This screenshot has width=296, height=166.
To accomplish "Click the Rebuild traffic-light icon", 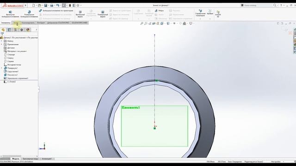I will (70, 6).
